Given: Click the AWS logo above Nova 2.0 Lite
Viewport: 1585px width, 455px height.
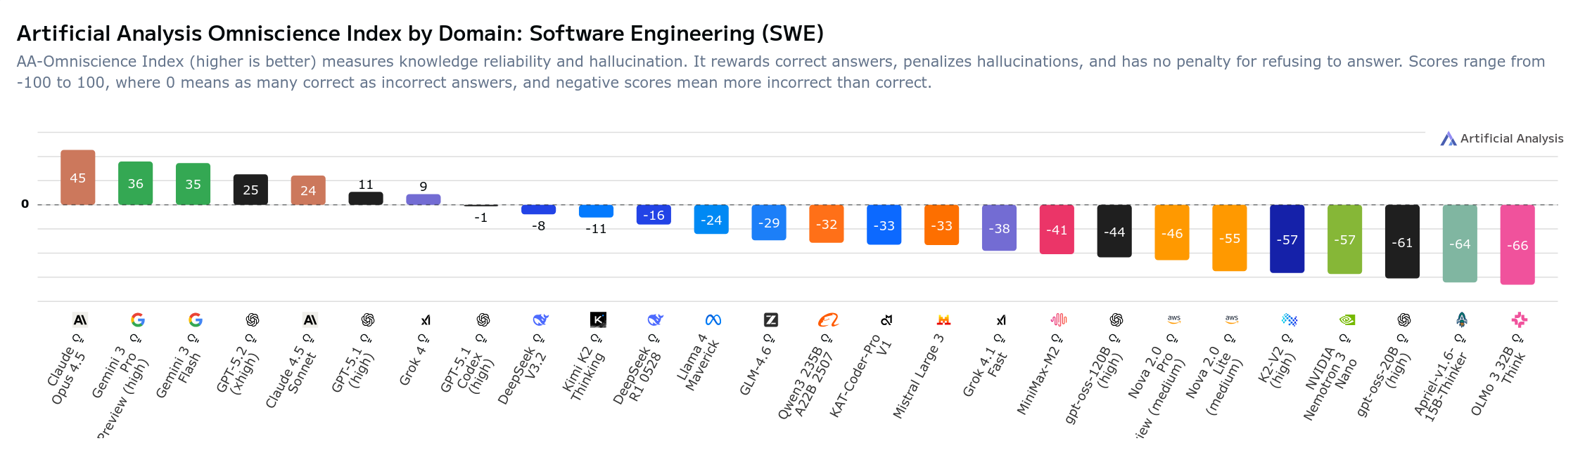Looking at the screenshot, I should pyautogui.click(x=1231, y=319).
